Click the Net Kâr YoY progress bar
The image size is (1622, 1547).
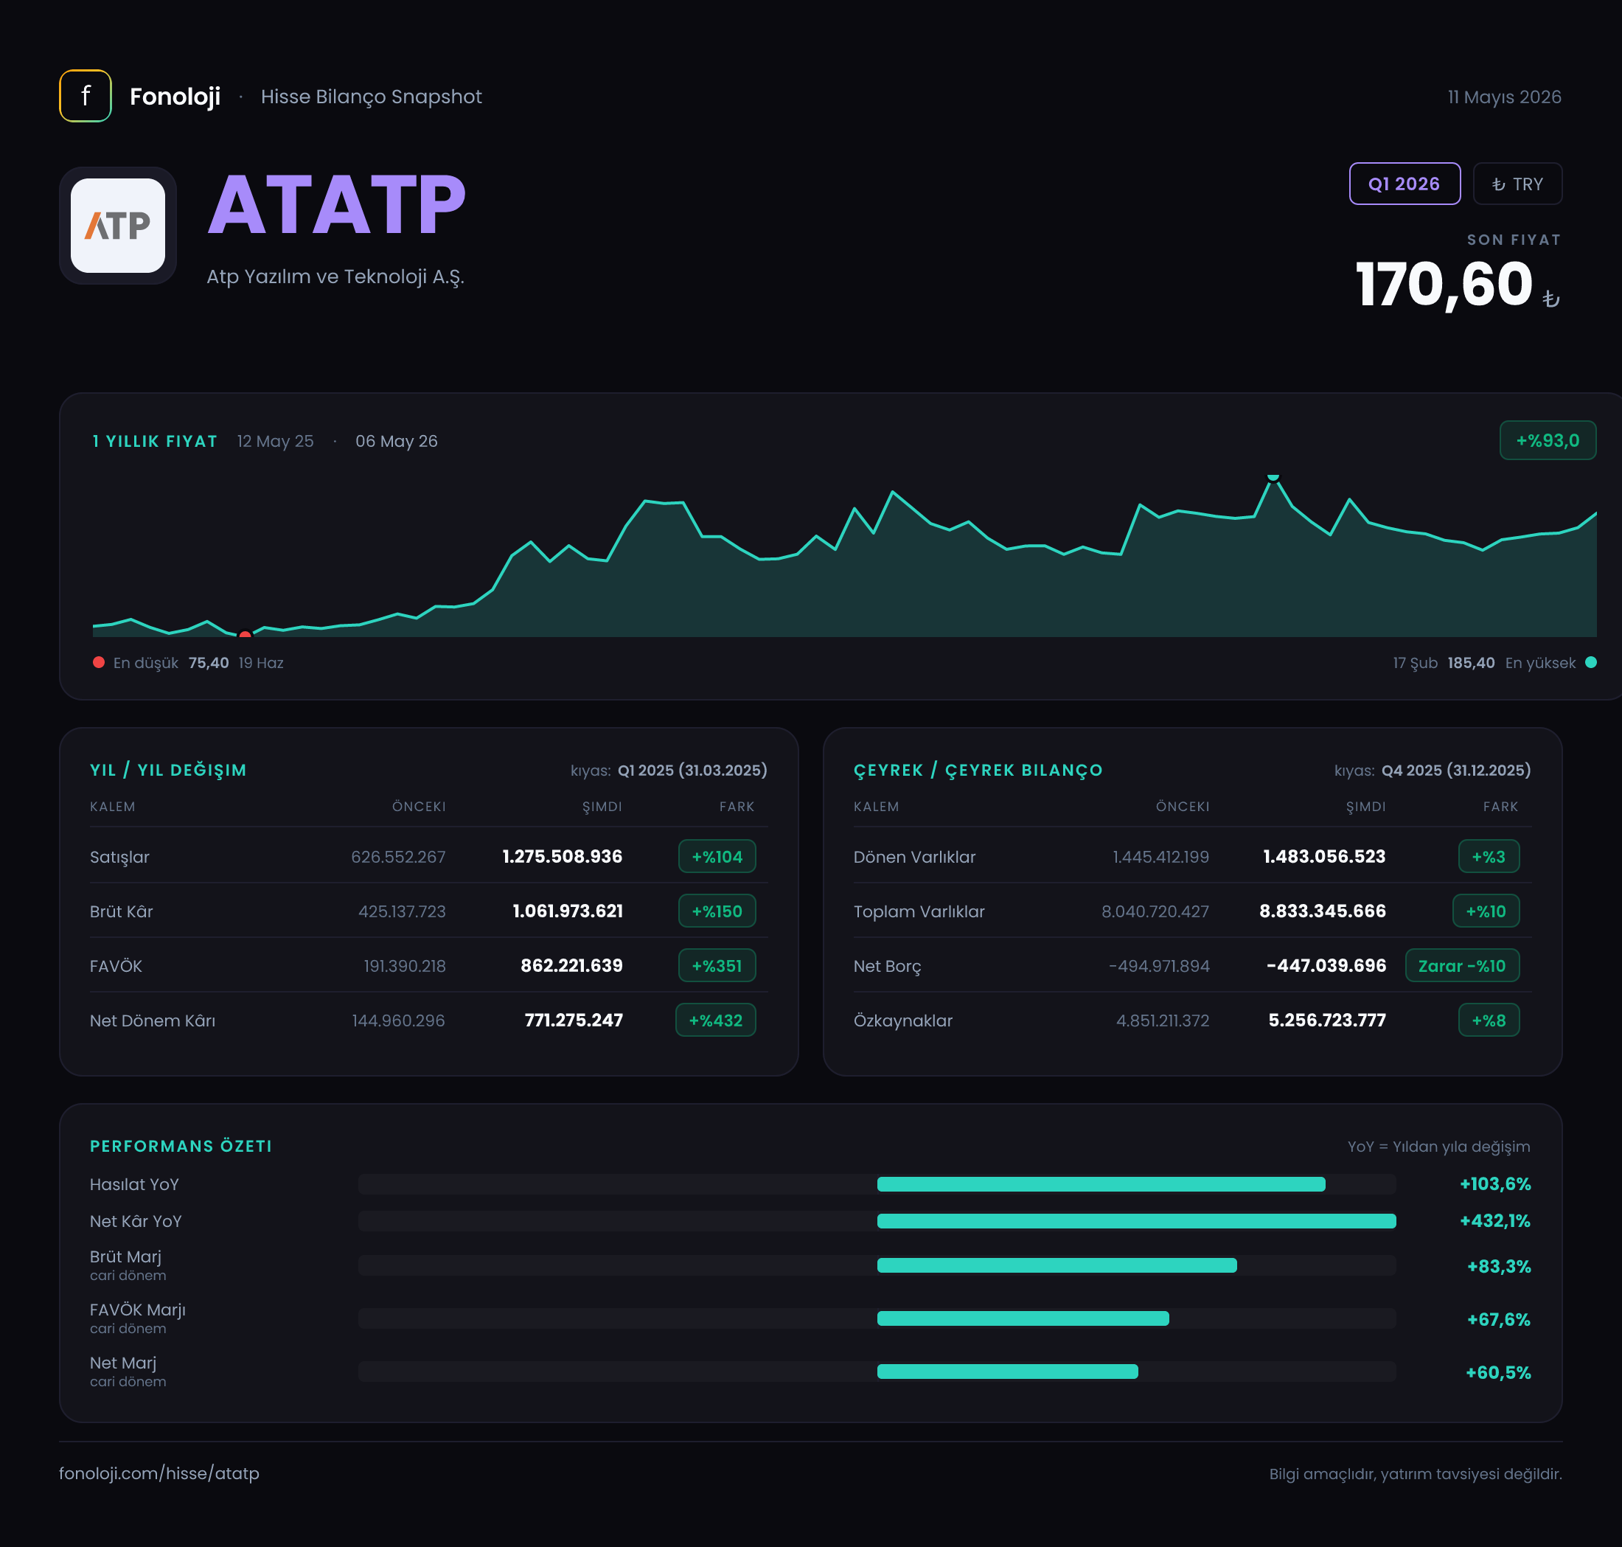877,1220
